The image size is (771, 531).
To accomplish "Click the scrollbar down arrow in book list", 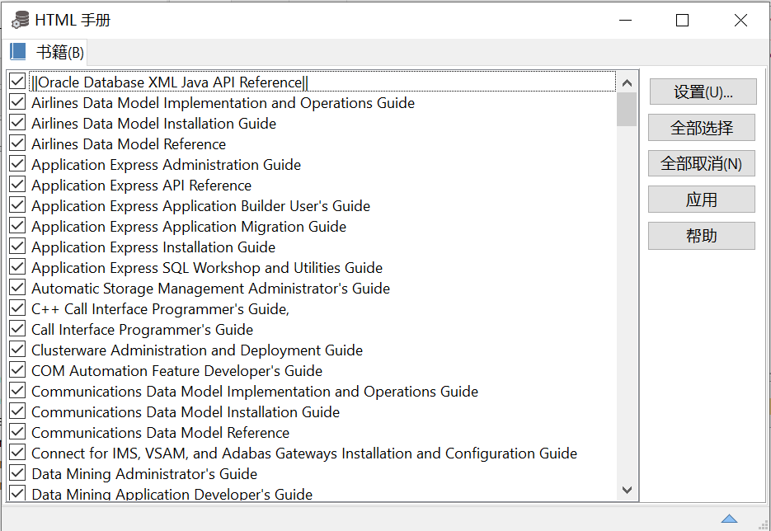I will point(627,490).
